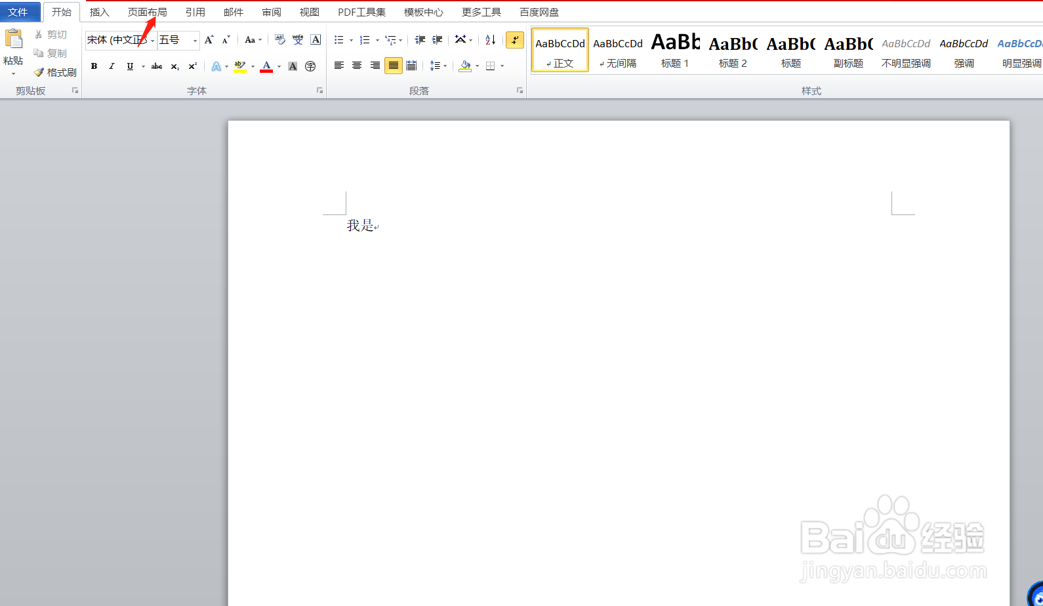Screen dimensions: 1043x606
Task: Open the clipboard group dialog launcher
Action: 75,91
